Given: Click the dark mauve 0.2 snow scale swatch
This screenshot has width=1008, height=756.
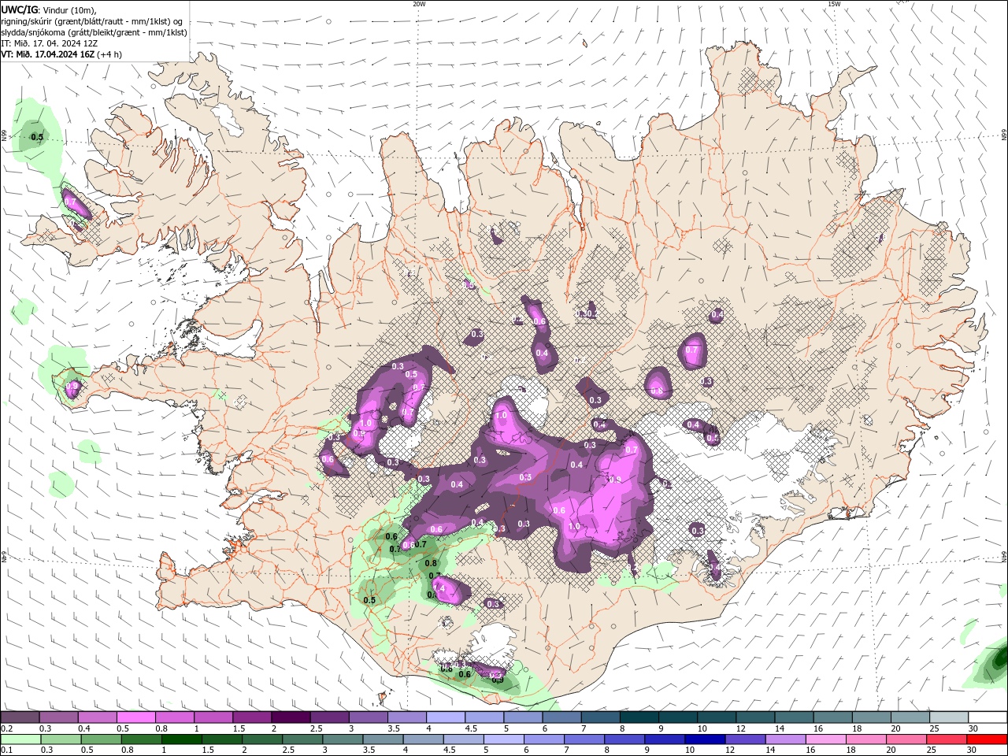Looking at the screenshot, I should tap(19, 717).
